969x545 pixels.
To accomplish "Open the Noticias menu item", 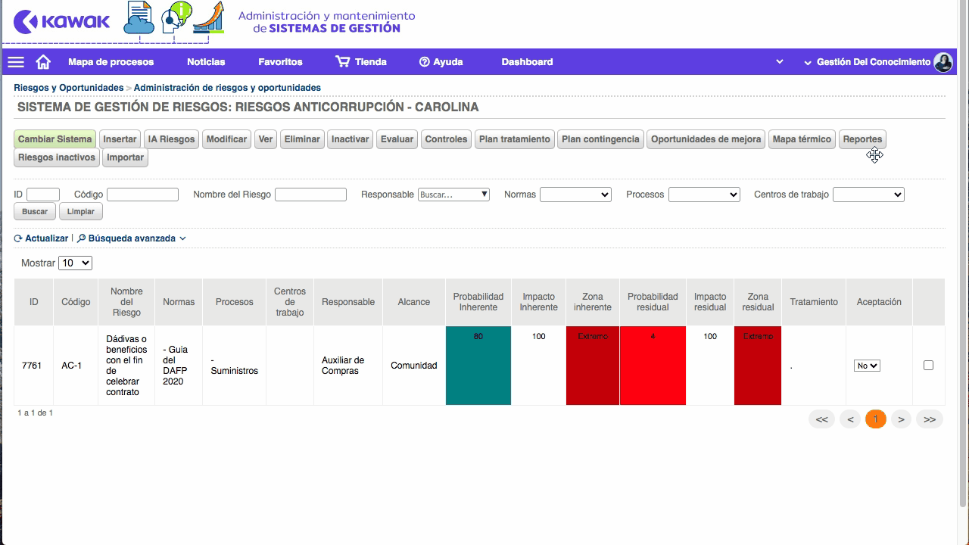I will pyautogui.click(x=206, y=62).
